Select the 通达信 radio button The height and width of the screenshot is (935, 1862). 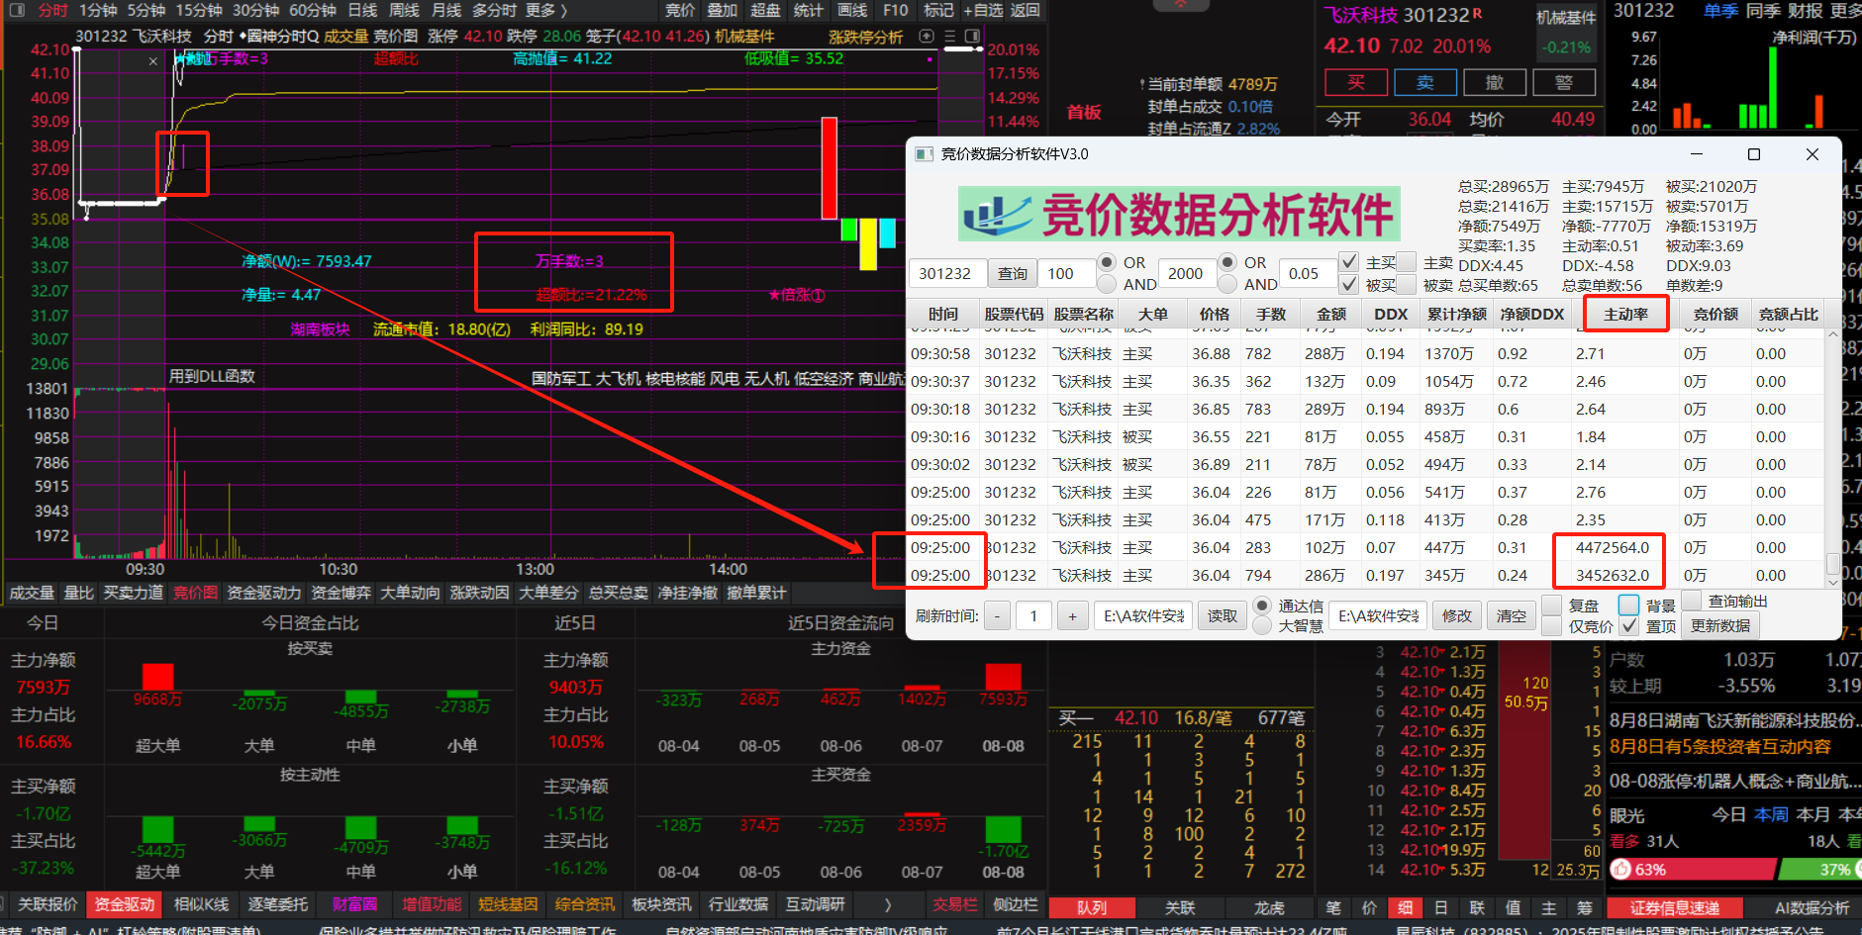tap(1262, 606)
